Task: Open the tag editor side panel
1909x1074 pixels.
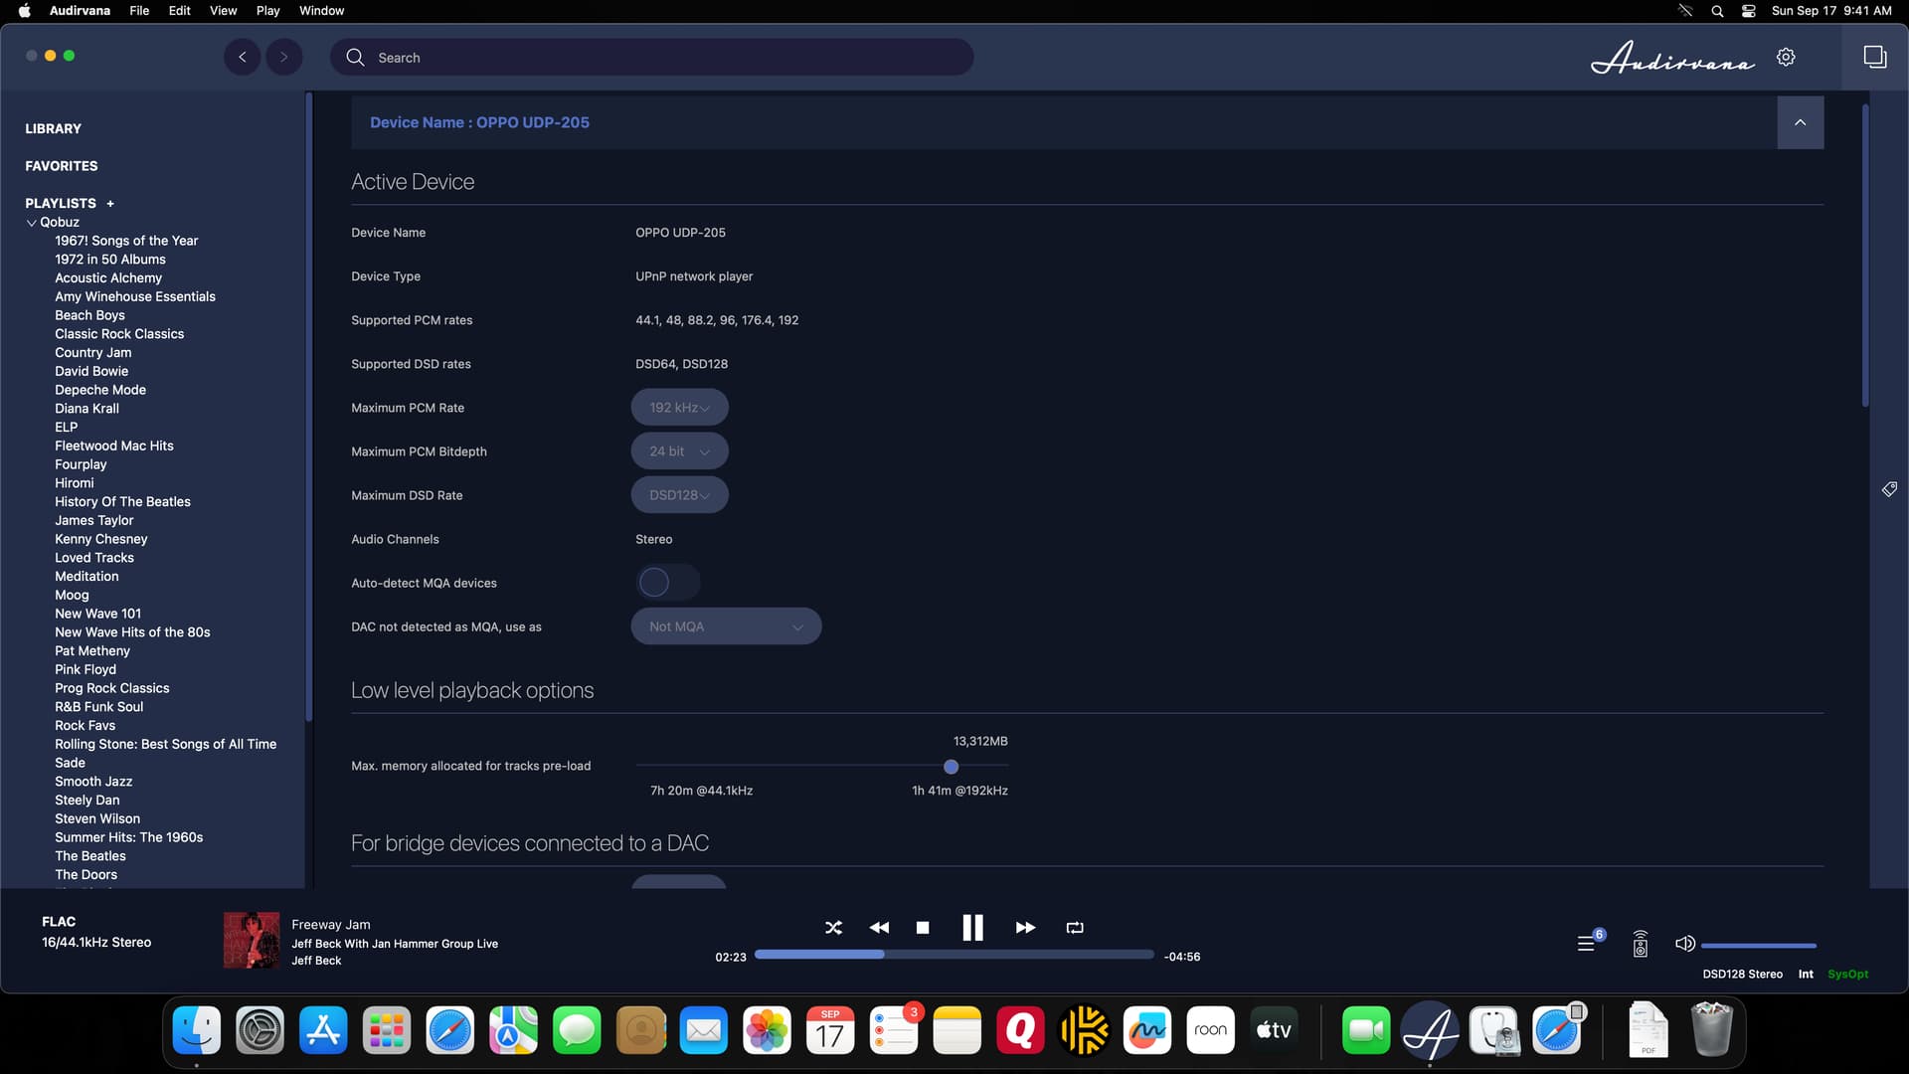Action: pyautogui.click(x=1889, y=489)
